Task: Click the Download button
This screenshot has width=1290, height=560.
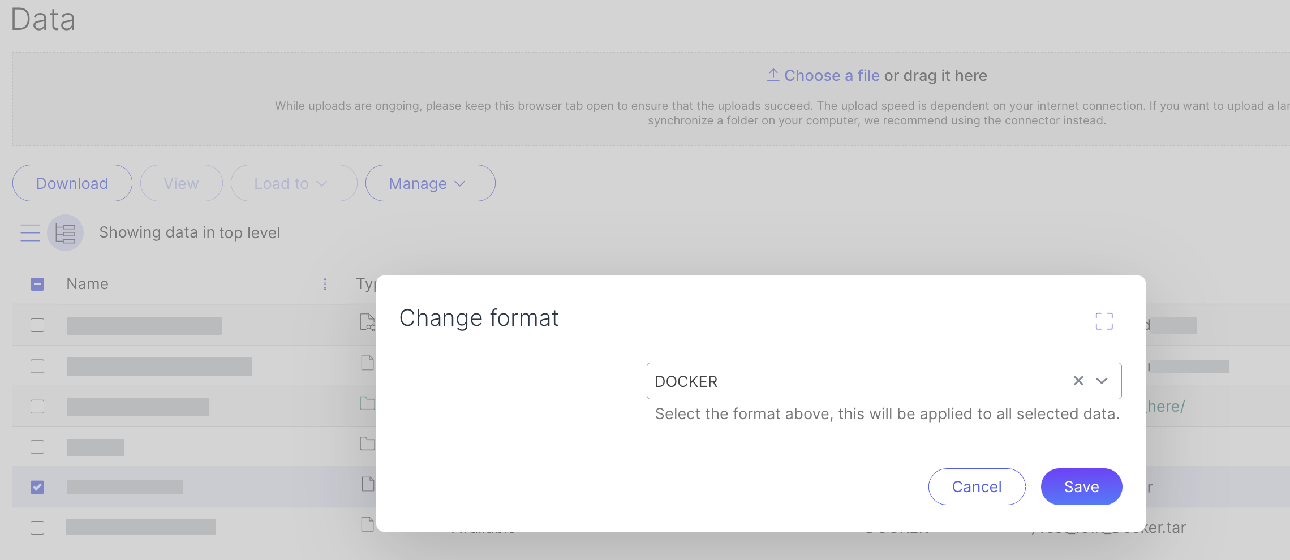Action: click(72, 183)
